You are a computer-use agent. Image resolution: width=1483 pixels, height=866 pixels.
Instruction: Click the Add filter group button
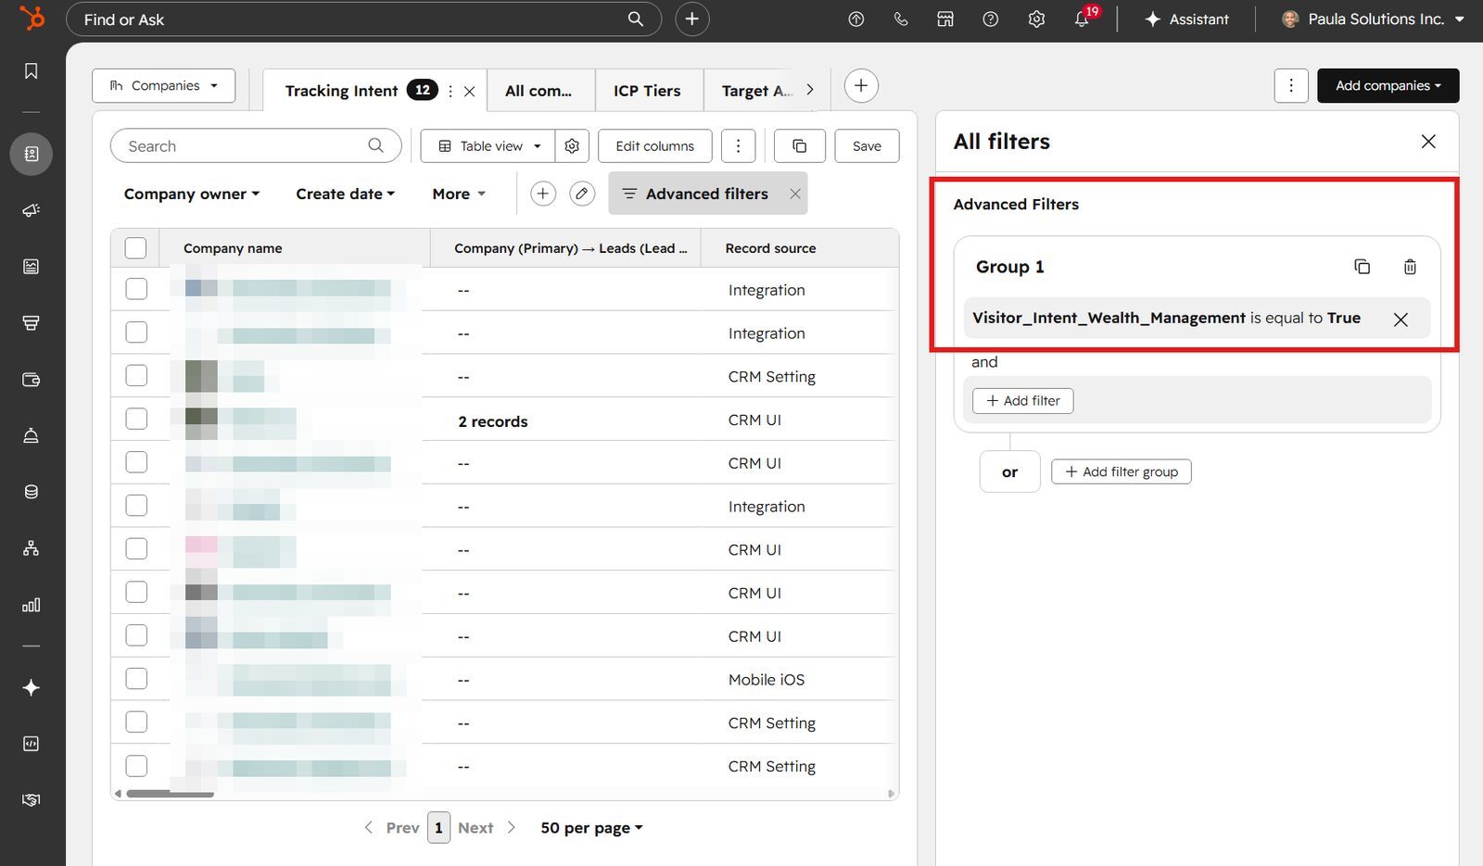tap(1121, 471)
